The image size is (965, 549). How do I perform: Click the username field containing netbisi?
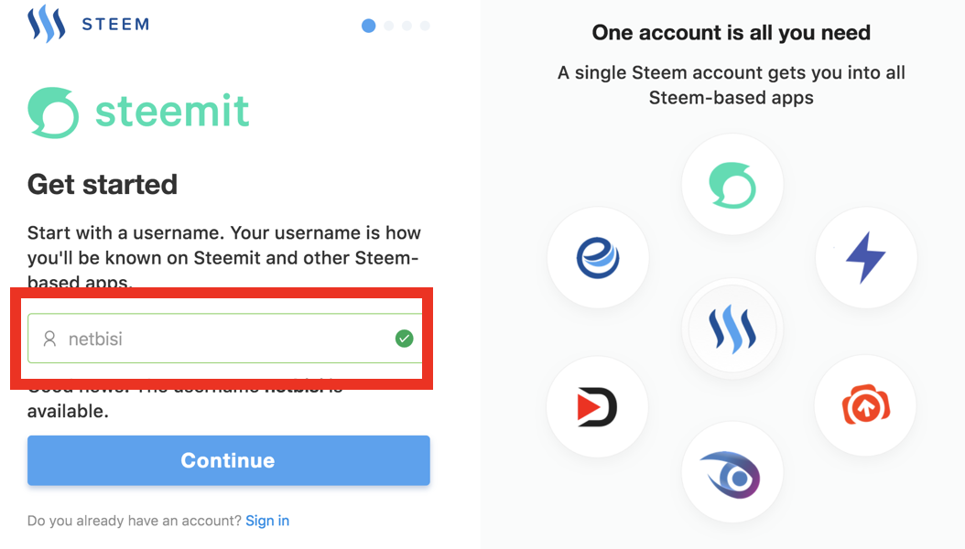coord(225,339)
